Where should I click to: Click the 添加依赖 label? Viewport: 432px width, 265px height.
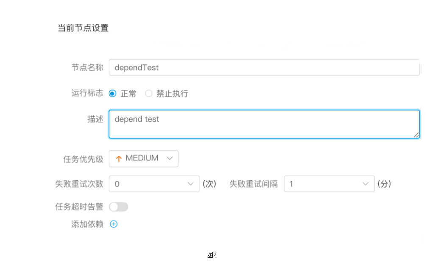click(x=87, y=224)
